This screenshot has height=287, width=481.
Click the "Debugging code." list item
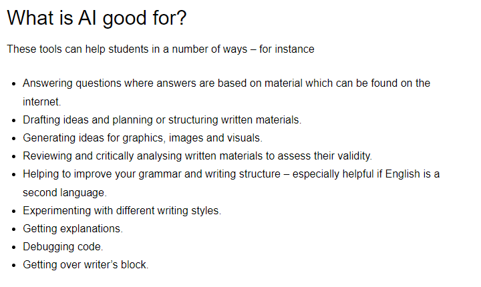pos(63,246)
